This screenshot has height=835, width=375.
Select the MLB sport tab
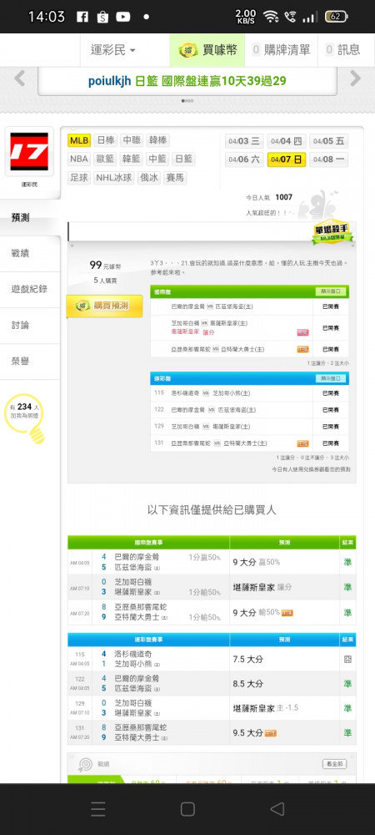[79, 140]
